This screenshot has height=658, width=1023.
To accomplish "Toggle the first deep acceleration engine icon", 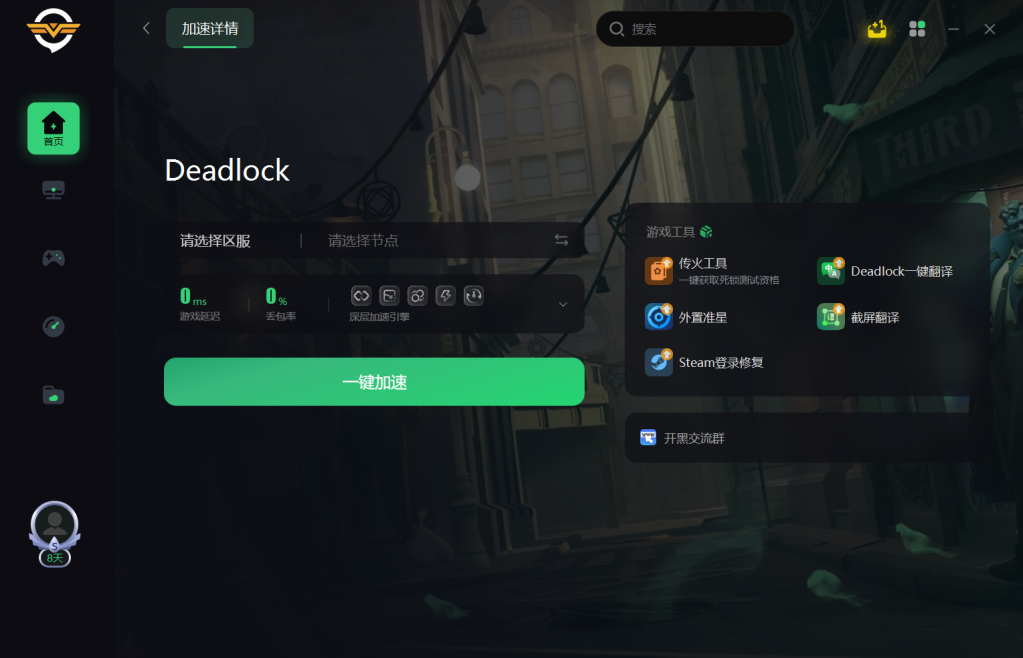I will (361, 296).
